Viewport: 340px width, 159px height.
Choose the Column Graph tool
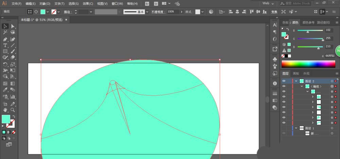[x=13, y=96]
